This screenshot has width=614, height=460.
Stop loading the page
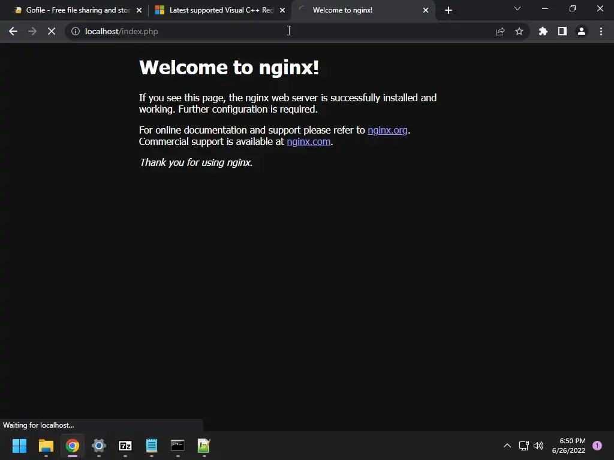point(52,31)
